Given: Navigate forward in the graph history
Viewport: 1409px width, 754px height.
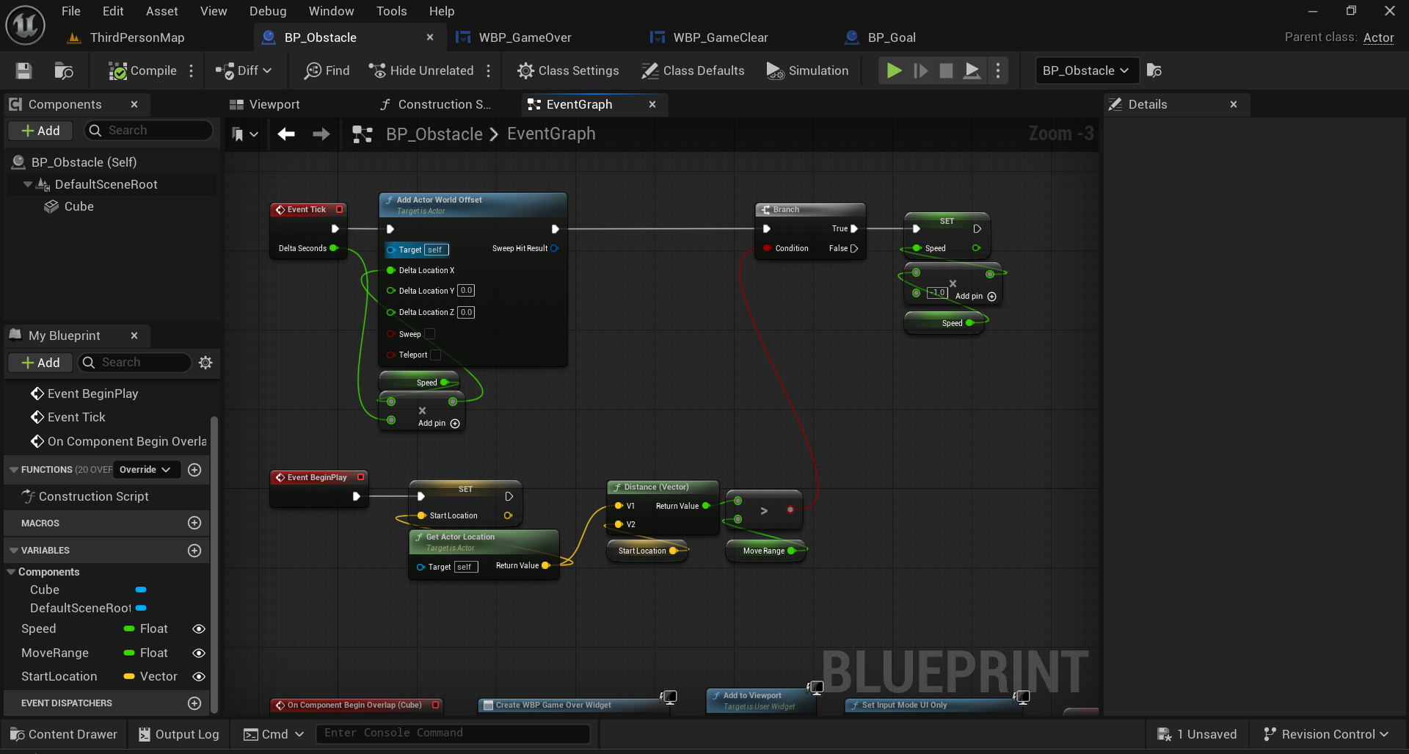Looking at the screenshot, I should tap(321, 134).
